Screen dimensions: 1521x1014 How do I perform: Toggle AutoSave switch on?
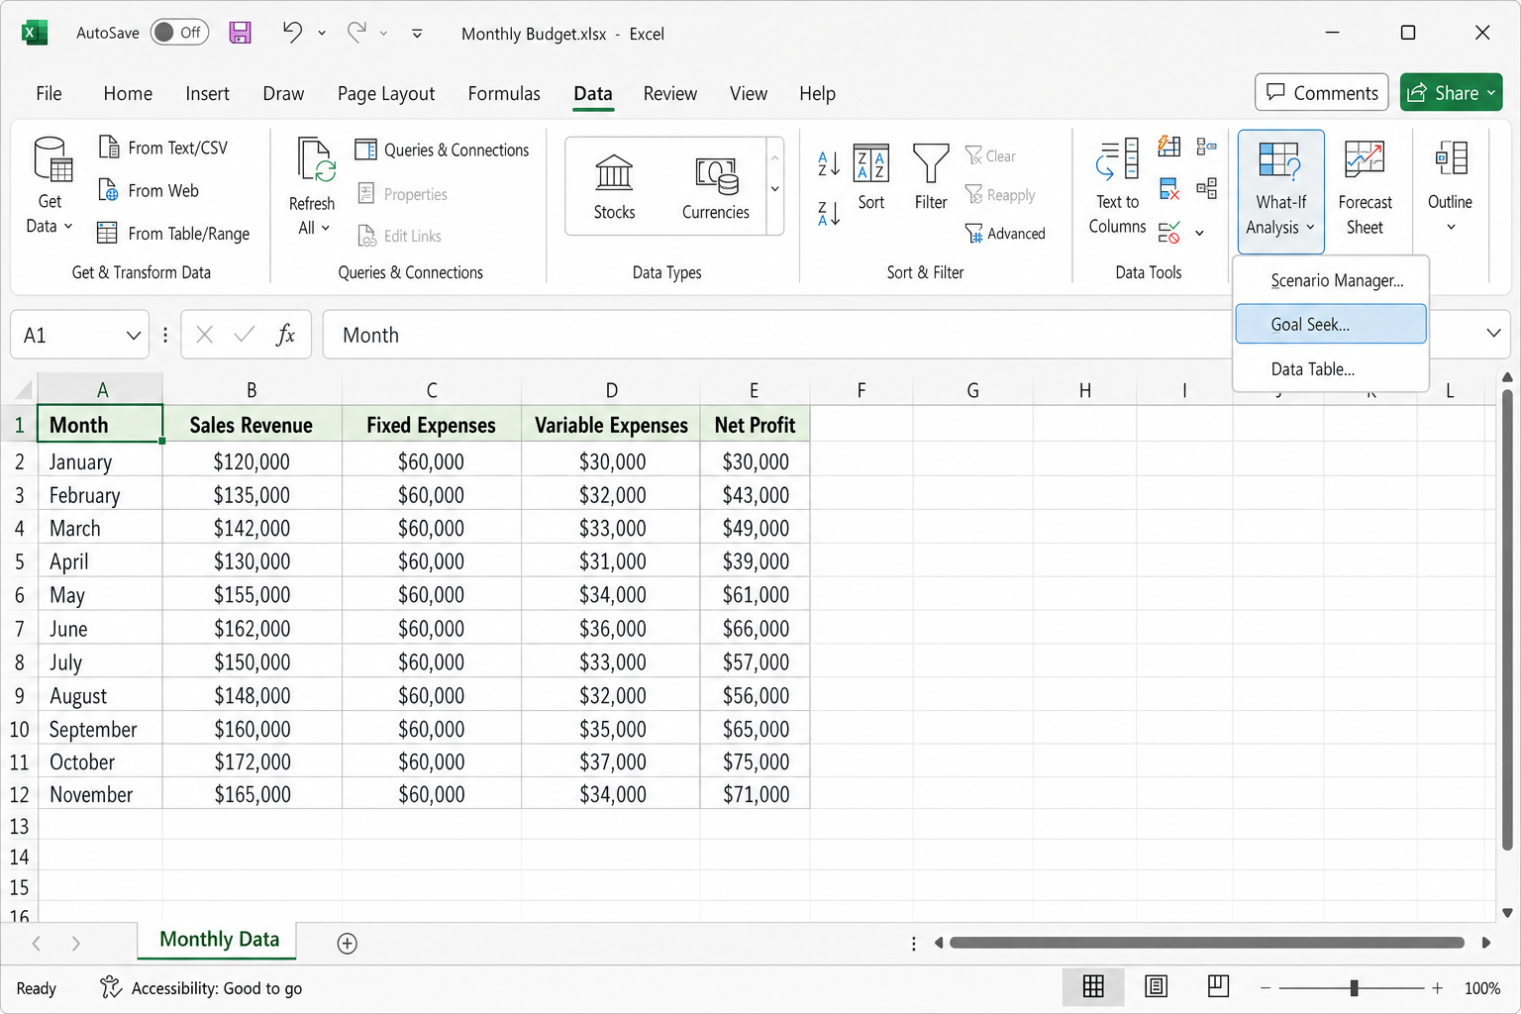tap(179, 33)
